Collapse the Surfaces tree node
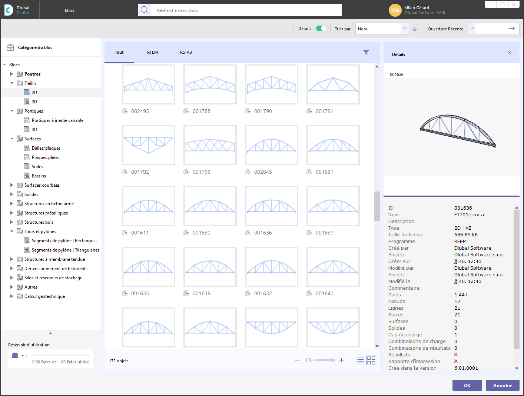 (x=11, y=139)
